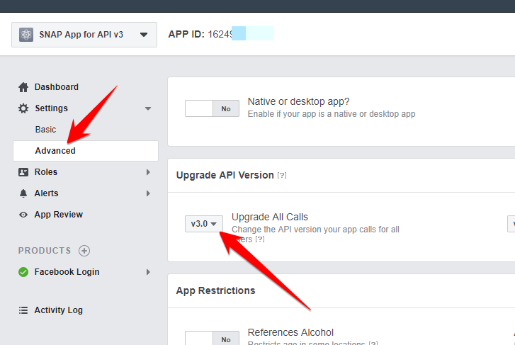The image size is (515, 345).
Task: Click the Settings gear icon
Action: (x=23, y=108)
